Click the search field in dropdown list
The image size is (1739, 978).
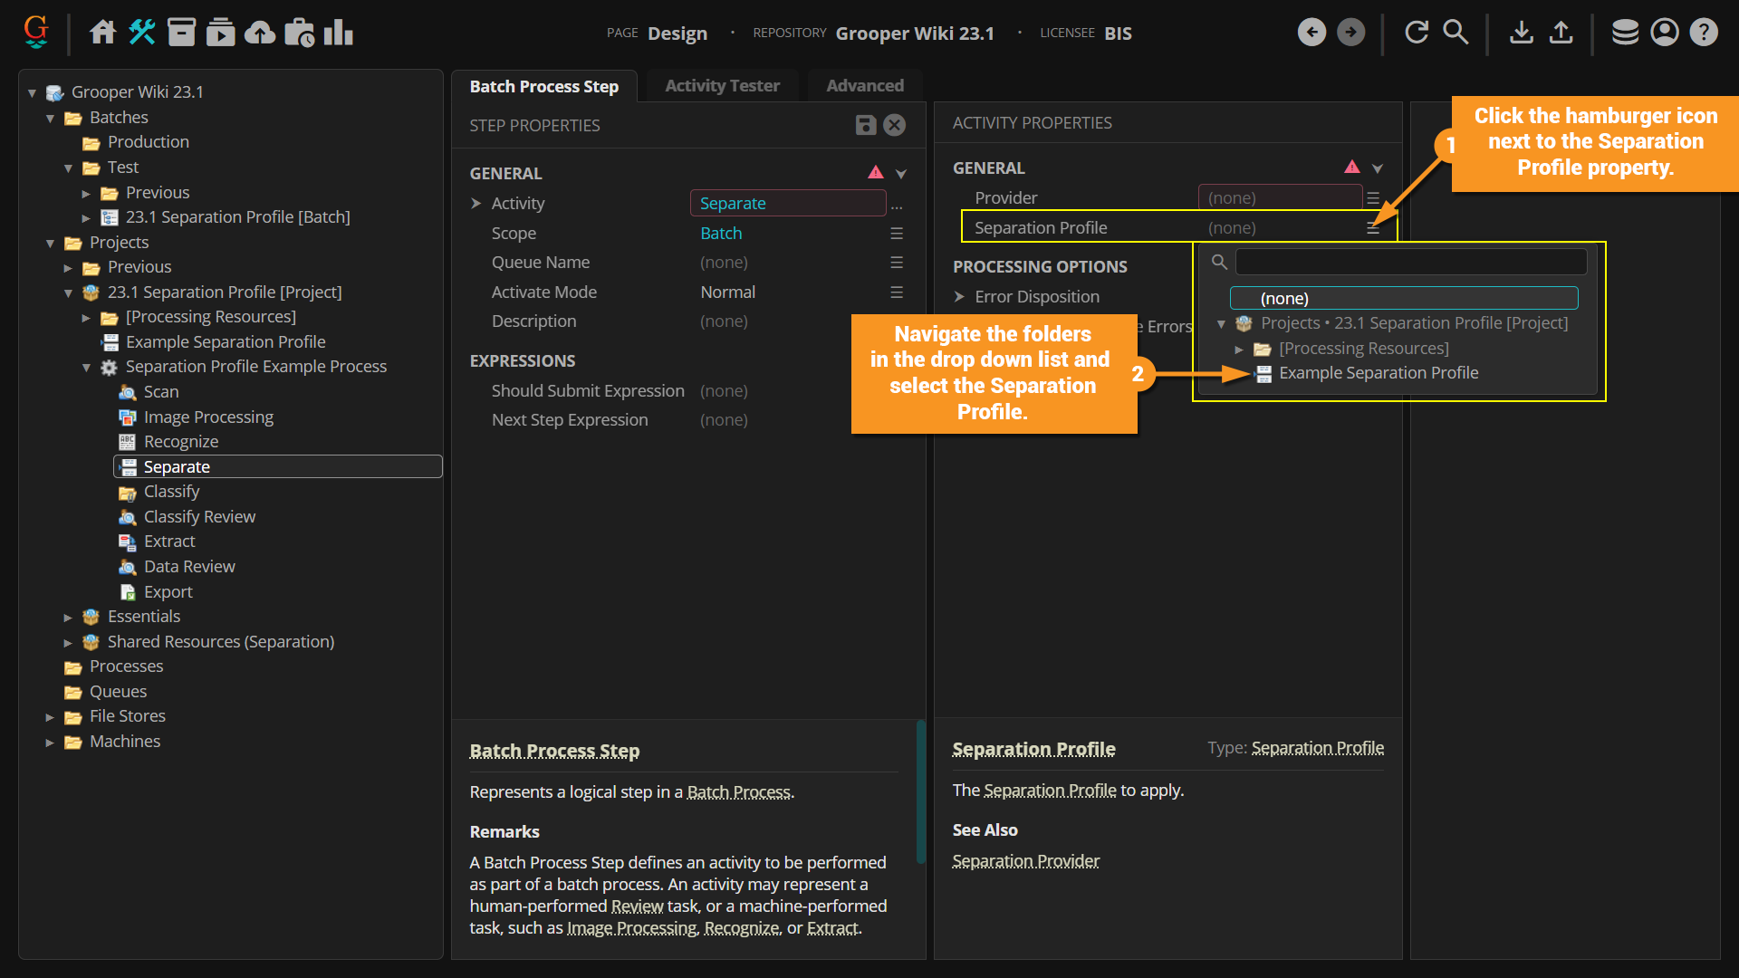(1410, 263)
